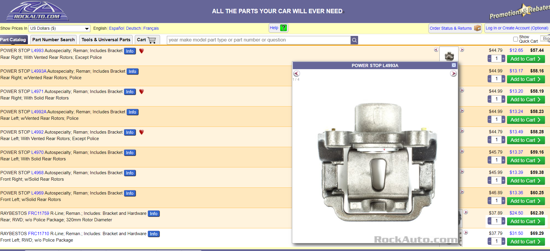Increase quantity for the $58.16 item
Screen dimensions: 550x251
pos(503,79)
